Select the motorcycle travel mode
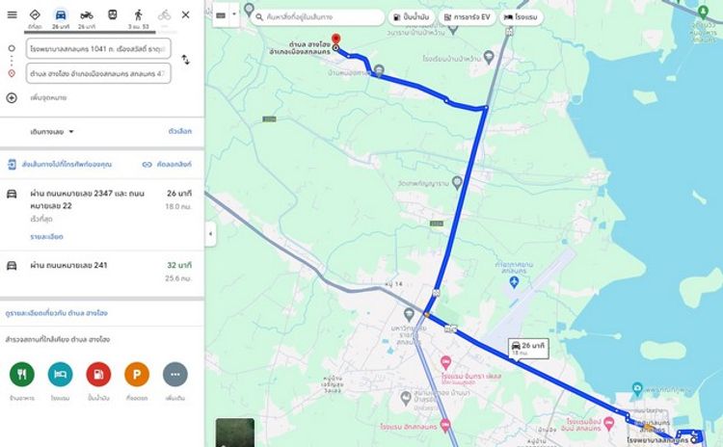The width and height of the screenshot is (723, 447). point(86,18)
